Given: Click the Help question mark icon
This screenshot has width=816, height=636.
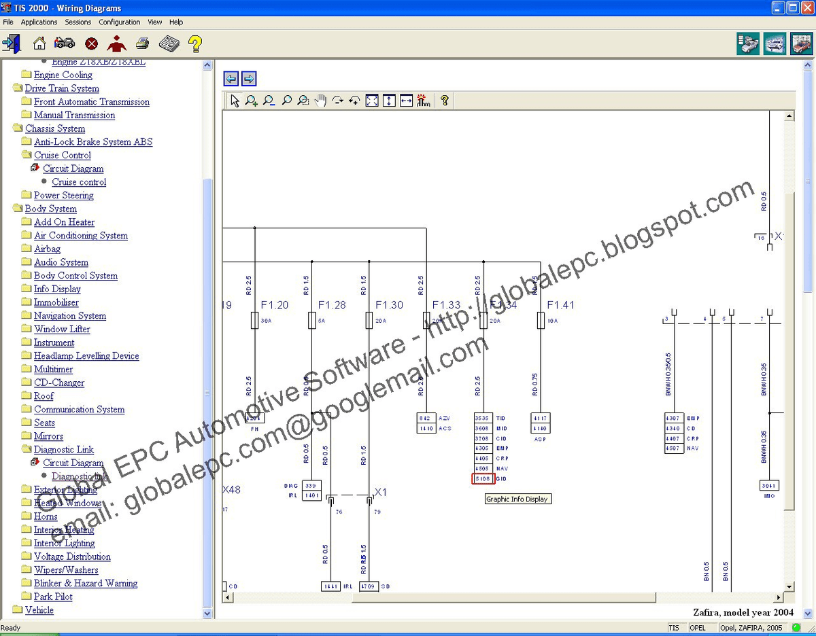Looking at the screenshot, I should (195, 43).
